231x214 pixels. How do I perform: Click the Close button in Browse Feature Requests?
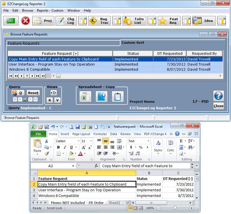[218, 106]
